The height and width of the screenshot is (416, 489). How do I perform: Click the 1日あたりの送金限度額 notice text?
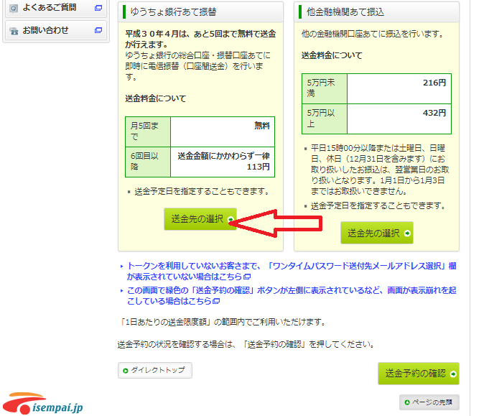(x=223, y=322)
